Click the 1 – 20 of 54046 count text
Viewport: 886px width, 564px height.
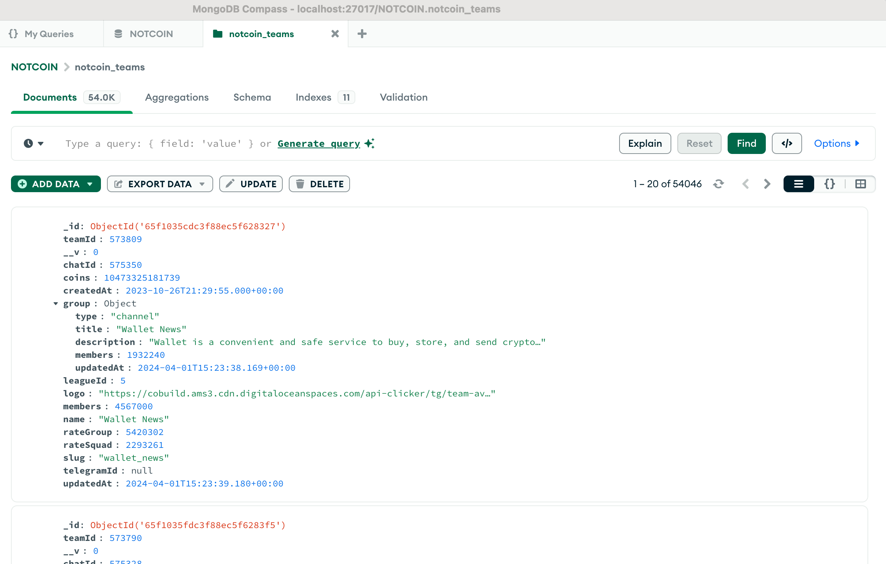click(x=667, y=184)
